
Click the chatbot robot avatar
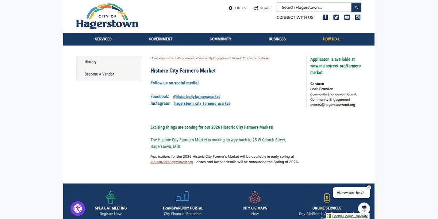click(x=364, y=208)
